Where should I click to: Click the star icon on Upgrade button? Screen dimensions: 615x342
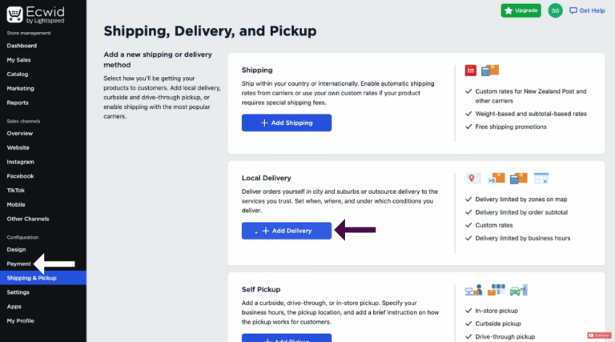coord(508,10)
